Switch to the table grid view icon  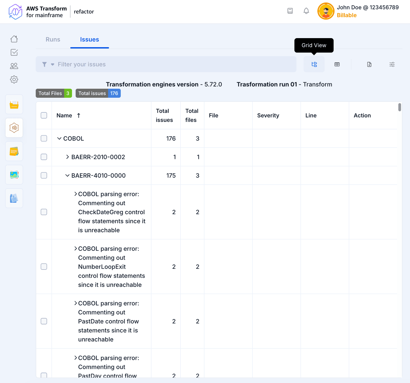(337, 64)
